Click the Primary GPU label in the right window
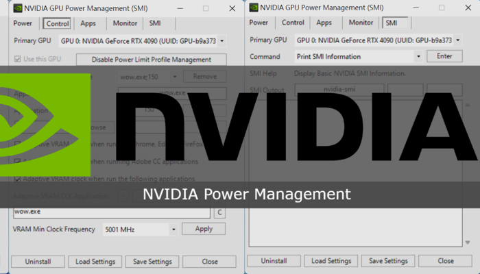This screenshot has width=480, height=274. tap(268, 40)
